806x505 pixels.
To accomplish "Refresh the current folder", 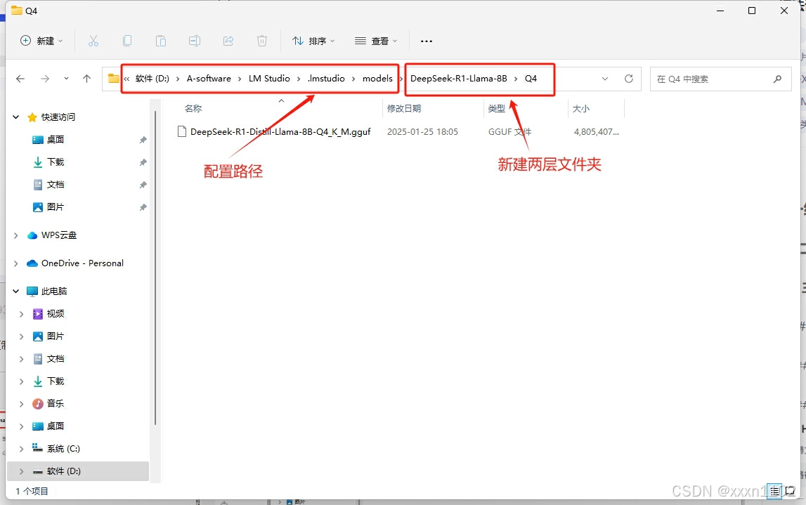I will (x=629, y=79).
